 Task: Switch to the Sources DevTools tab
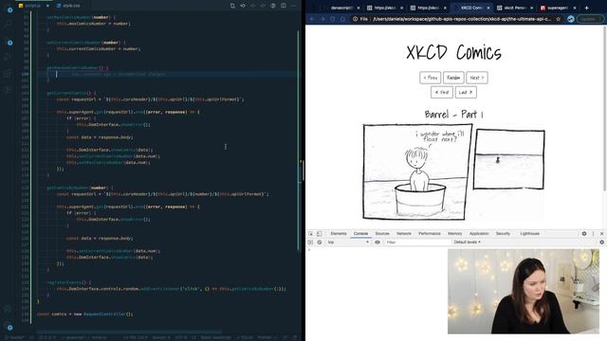tap(382, 234)
